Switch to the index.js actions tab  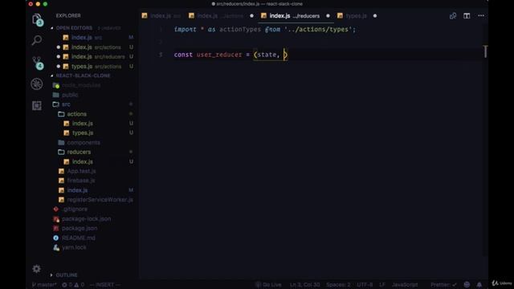(x=216, y=16)
